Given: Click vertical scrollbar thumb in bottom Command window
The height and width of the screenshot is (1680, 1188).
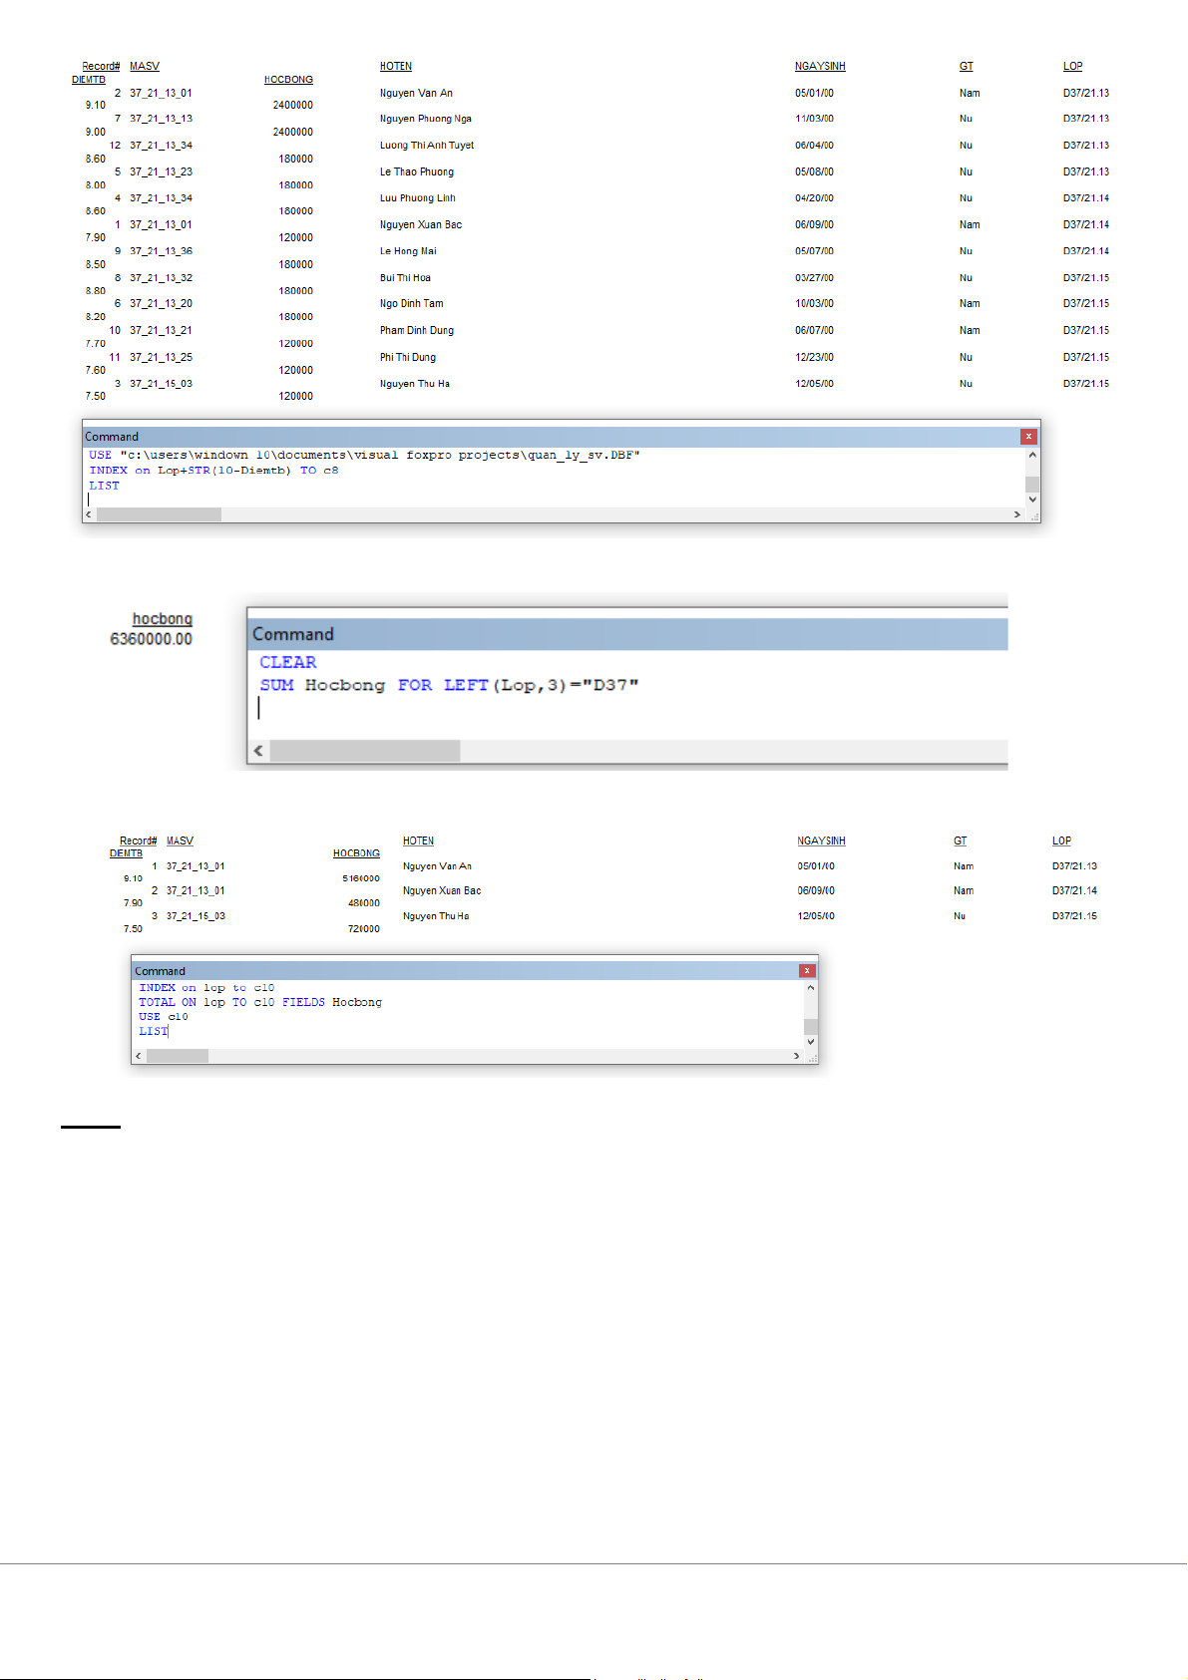Looking at the screenshot, I should [x=810, y=1027].
